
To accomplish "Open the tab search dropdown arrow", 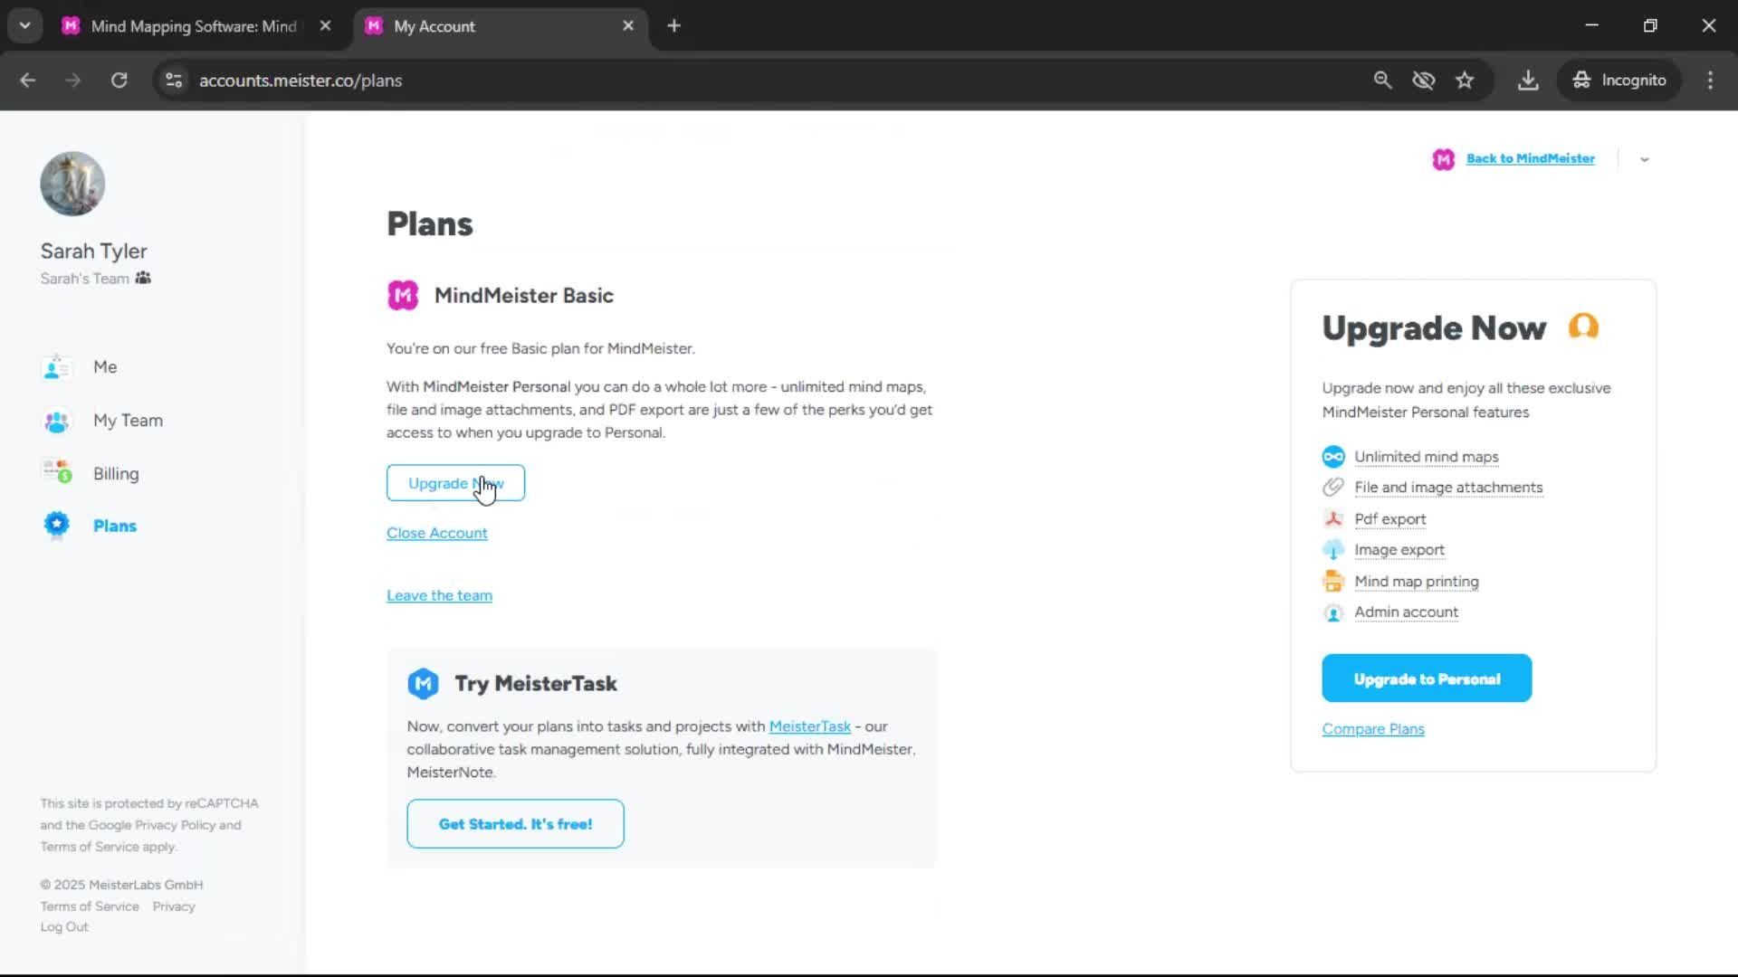I will pos(25,26).
